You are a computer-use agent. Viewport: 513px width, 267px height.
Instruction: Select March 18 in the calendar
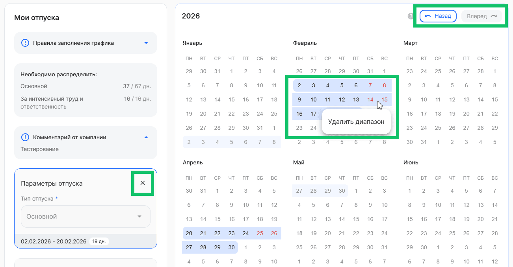pos(438,114)
